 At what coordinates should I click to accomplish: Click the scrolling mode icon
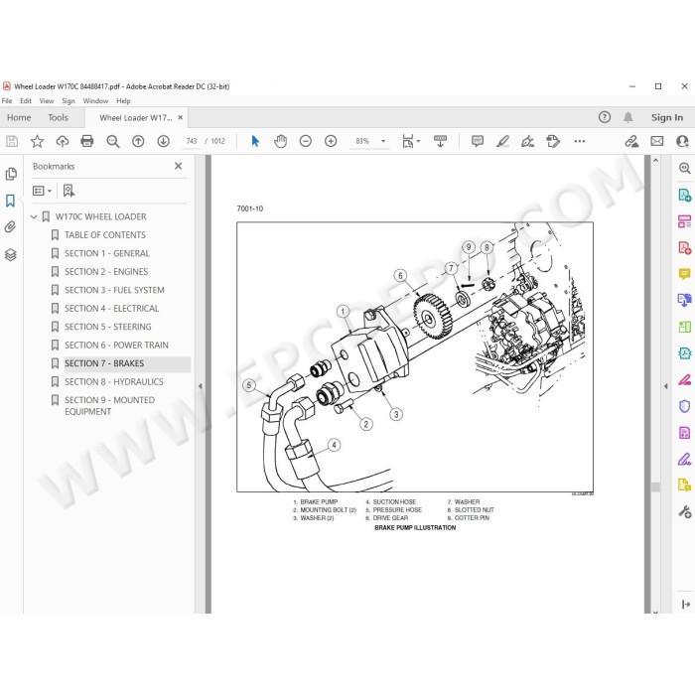tap(440, 141)
